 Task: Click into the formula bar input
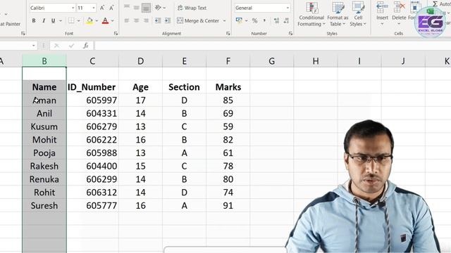coord(273,46)
